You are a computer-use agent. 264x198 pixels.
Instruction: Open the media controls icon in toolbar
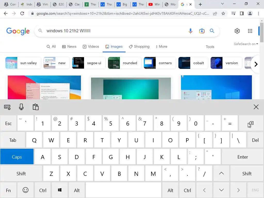tap(234, 13)
